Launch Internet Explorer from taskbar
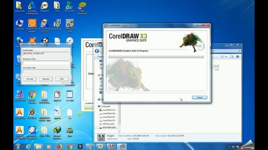The width and height of the screenshot is (268, 150). tap(28, 147)
